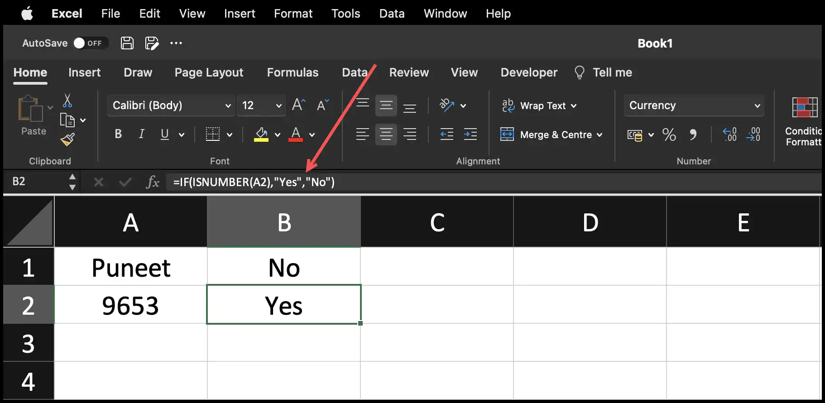825x403 pixels.
Task: Select the Format Painter brush icon
Action: click(x=67, y=139)
